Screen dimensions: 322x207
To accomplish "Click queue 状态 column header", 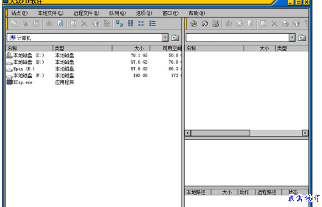I will [295, 192].
